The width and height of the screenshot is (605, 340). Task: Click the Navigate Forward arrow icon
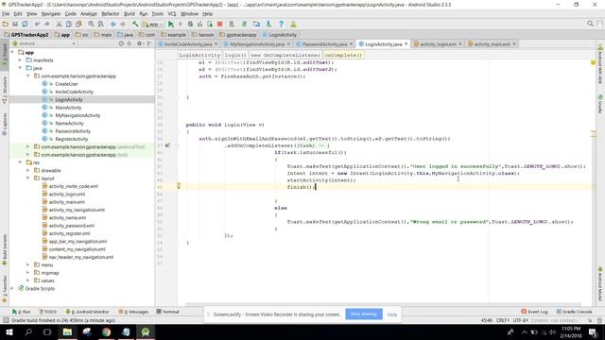[x=123, y=24]
